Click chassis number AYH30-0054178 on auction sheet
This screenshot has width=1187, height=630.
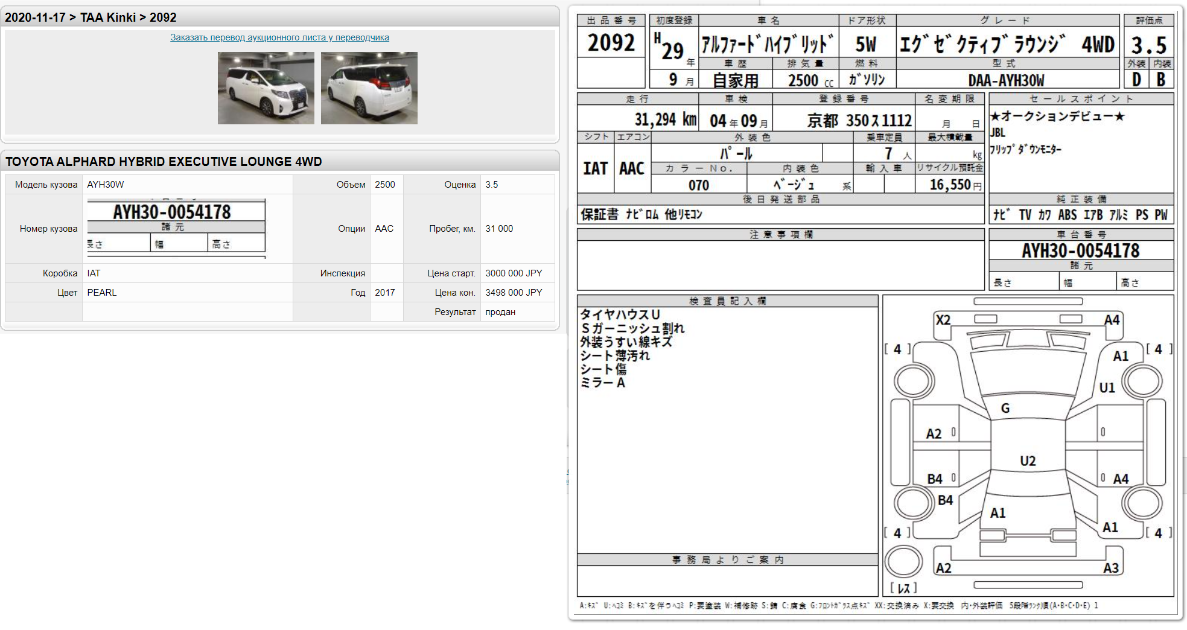point(1080,251)
